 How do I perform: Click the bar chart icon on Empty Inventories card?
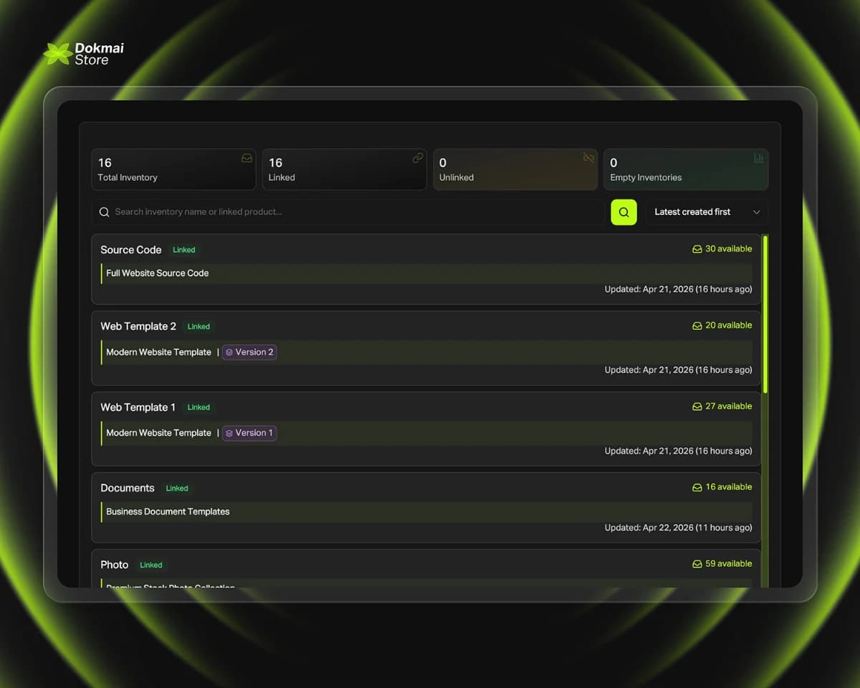759,158
